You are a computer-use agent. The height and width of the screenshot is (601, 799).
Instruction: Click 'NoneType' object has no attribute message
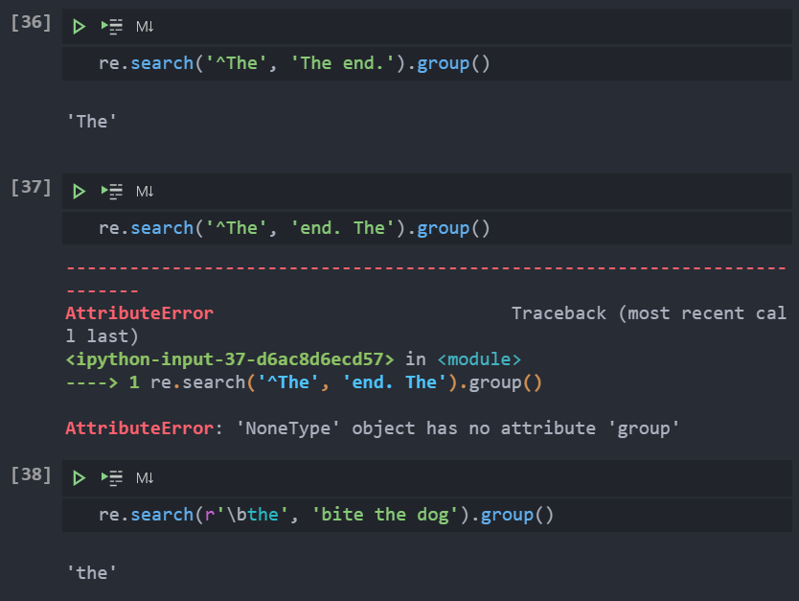coord(457,428)
